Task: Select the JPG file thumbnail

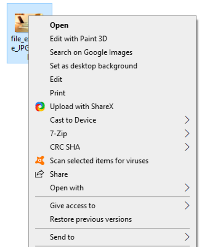Action: (x=21, y=22)
